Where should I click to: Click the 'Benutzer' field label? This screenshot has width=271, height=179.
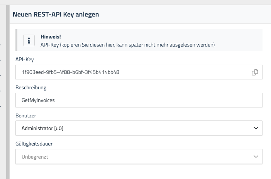(x=26, y=115)
